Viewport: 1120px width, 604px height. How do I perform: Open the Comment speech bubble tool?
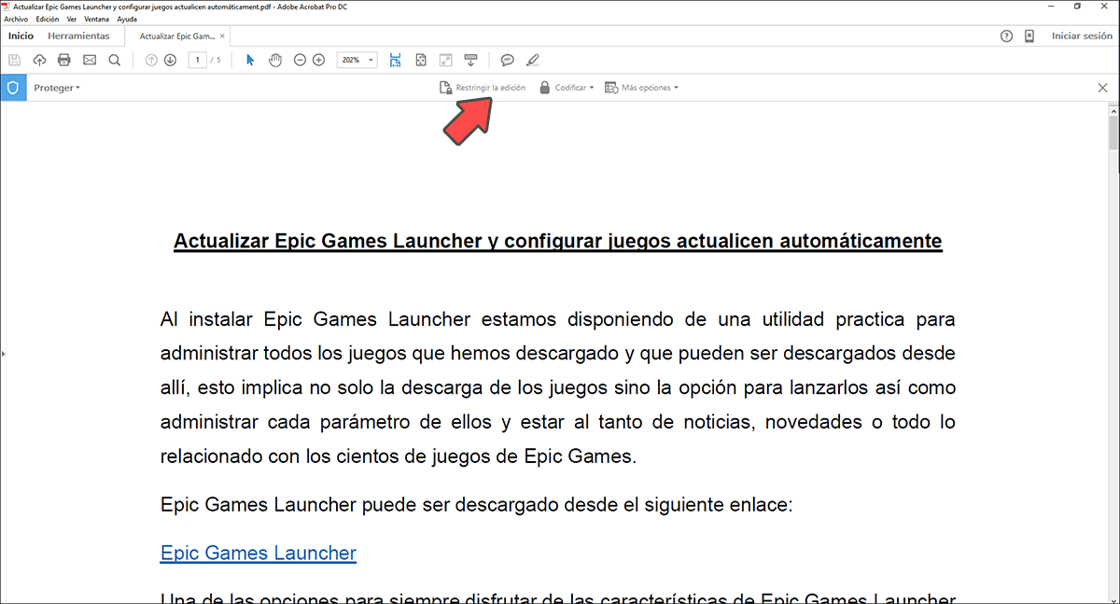[507, 60]
